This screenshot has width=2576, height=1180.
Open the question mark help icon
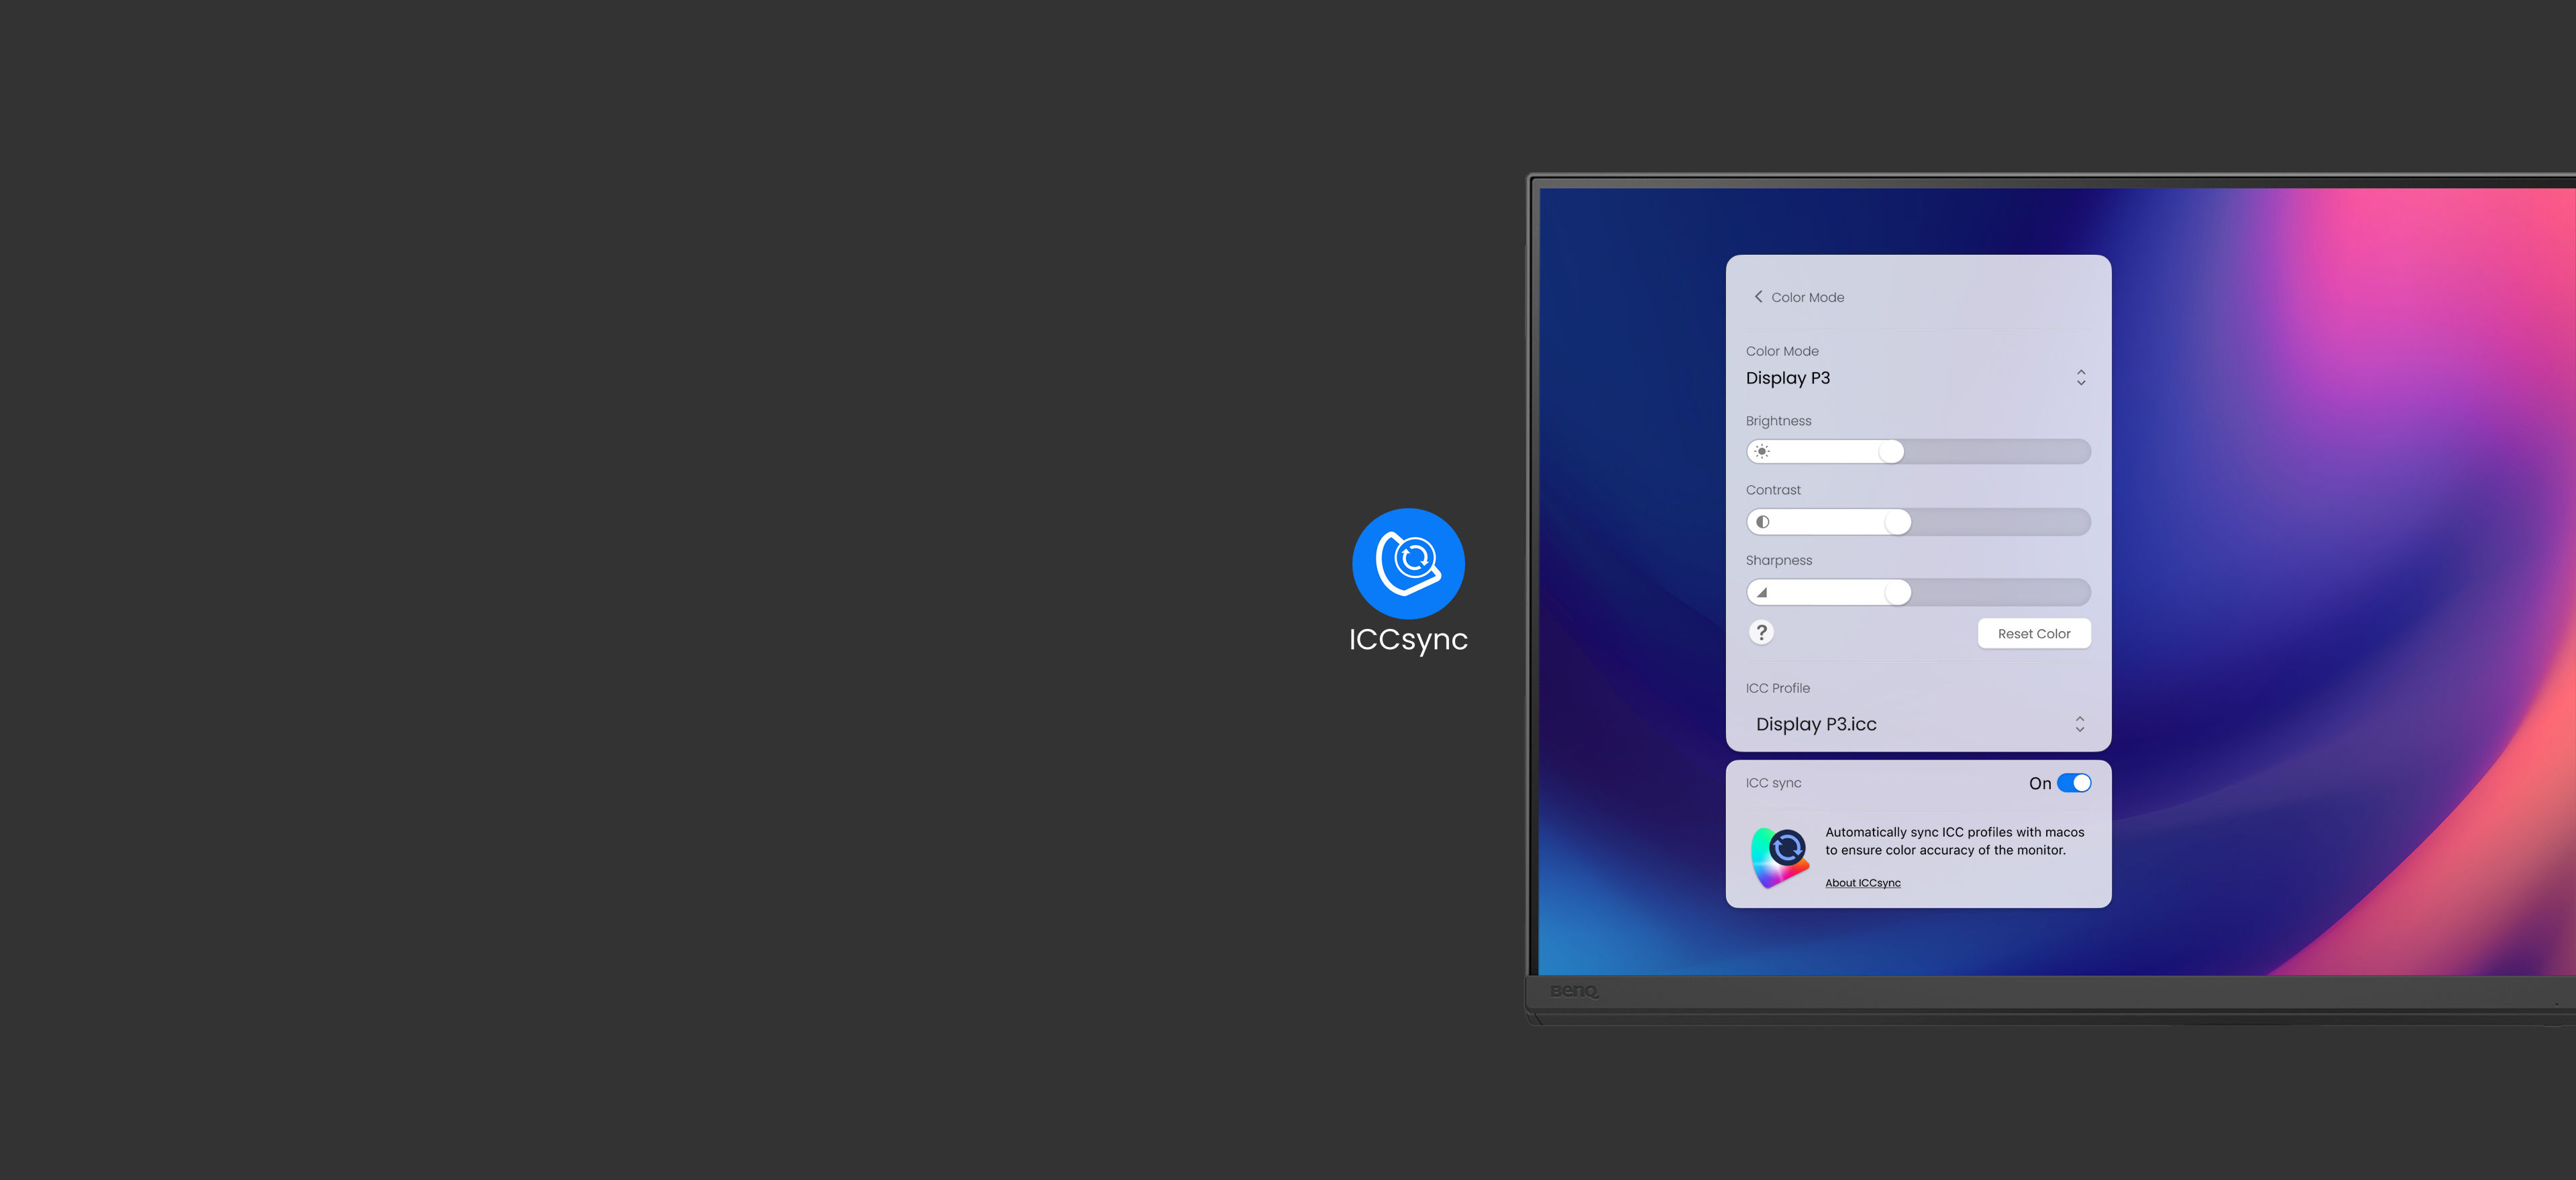tap(1762, 632)
